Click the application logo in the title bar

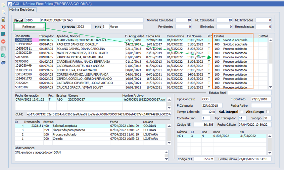(x=10, y=4)
